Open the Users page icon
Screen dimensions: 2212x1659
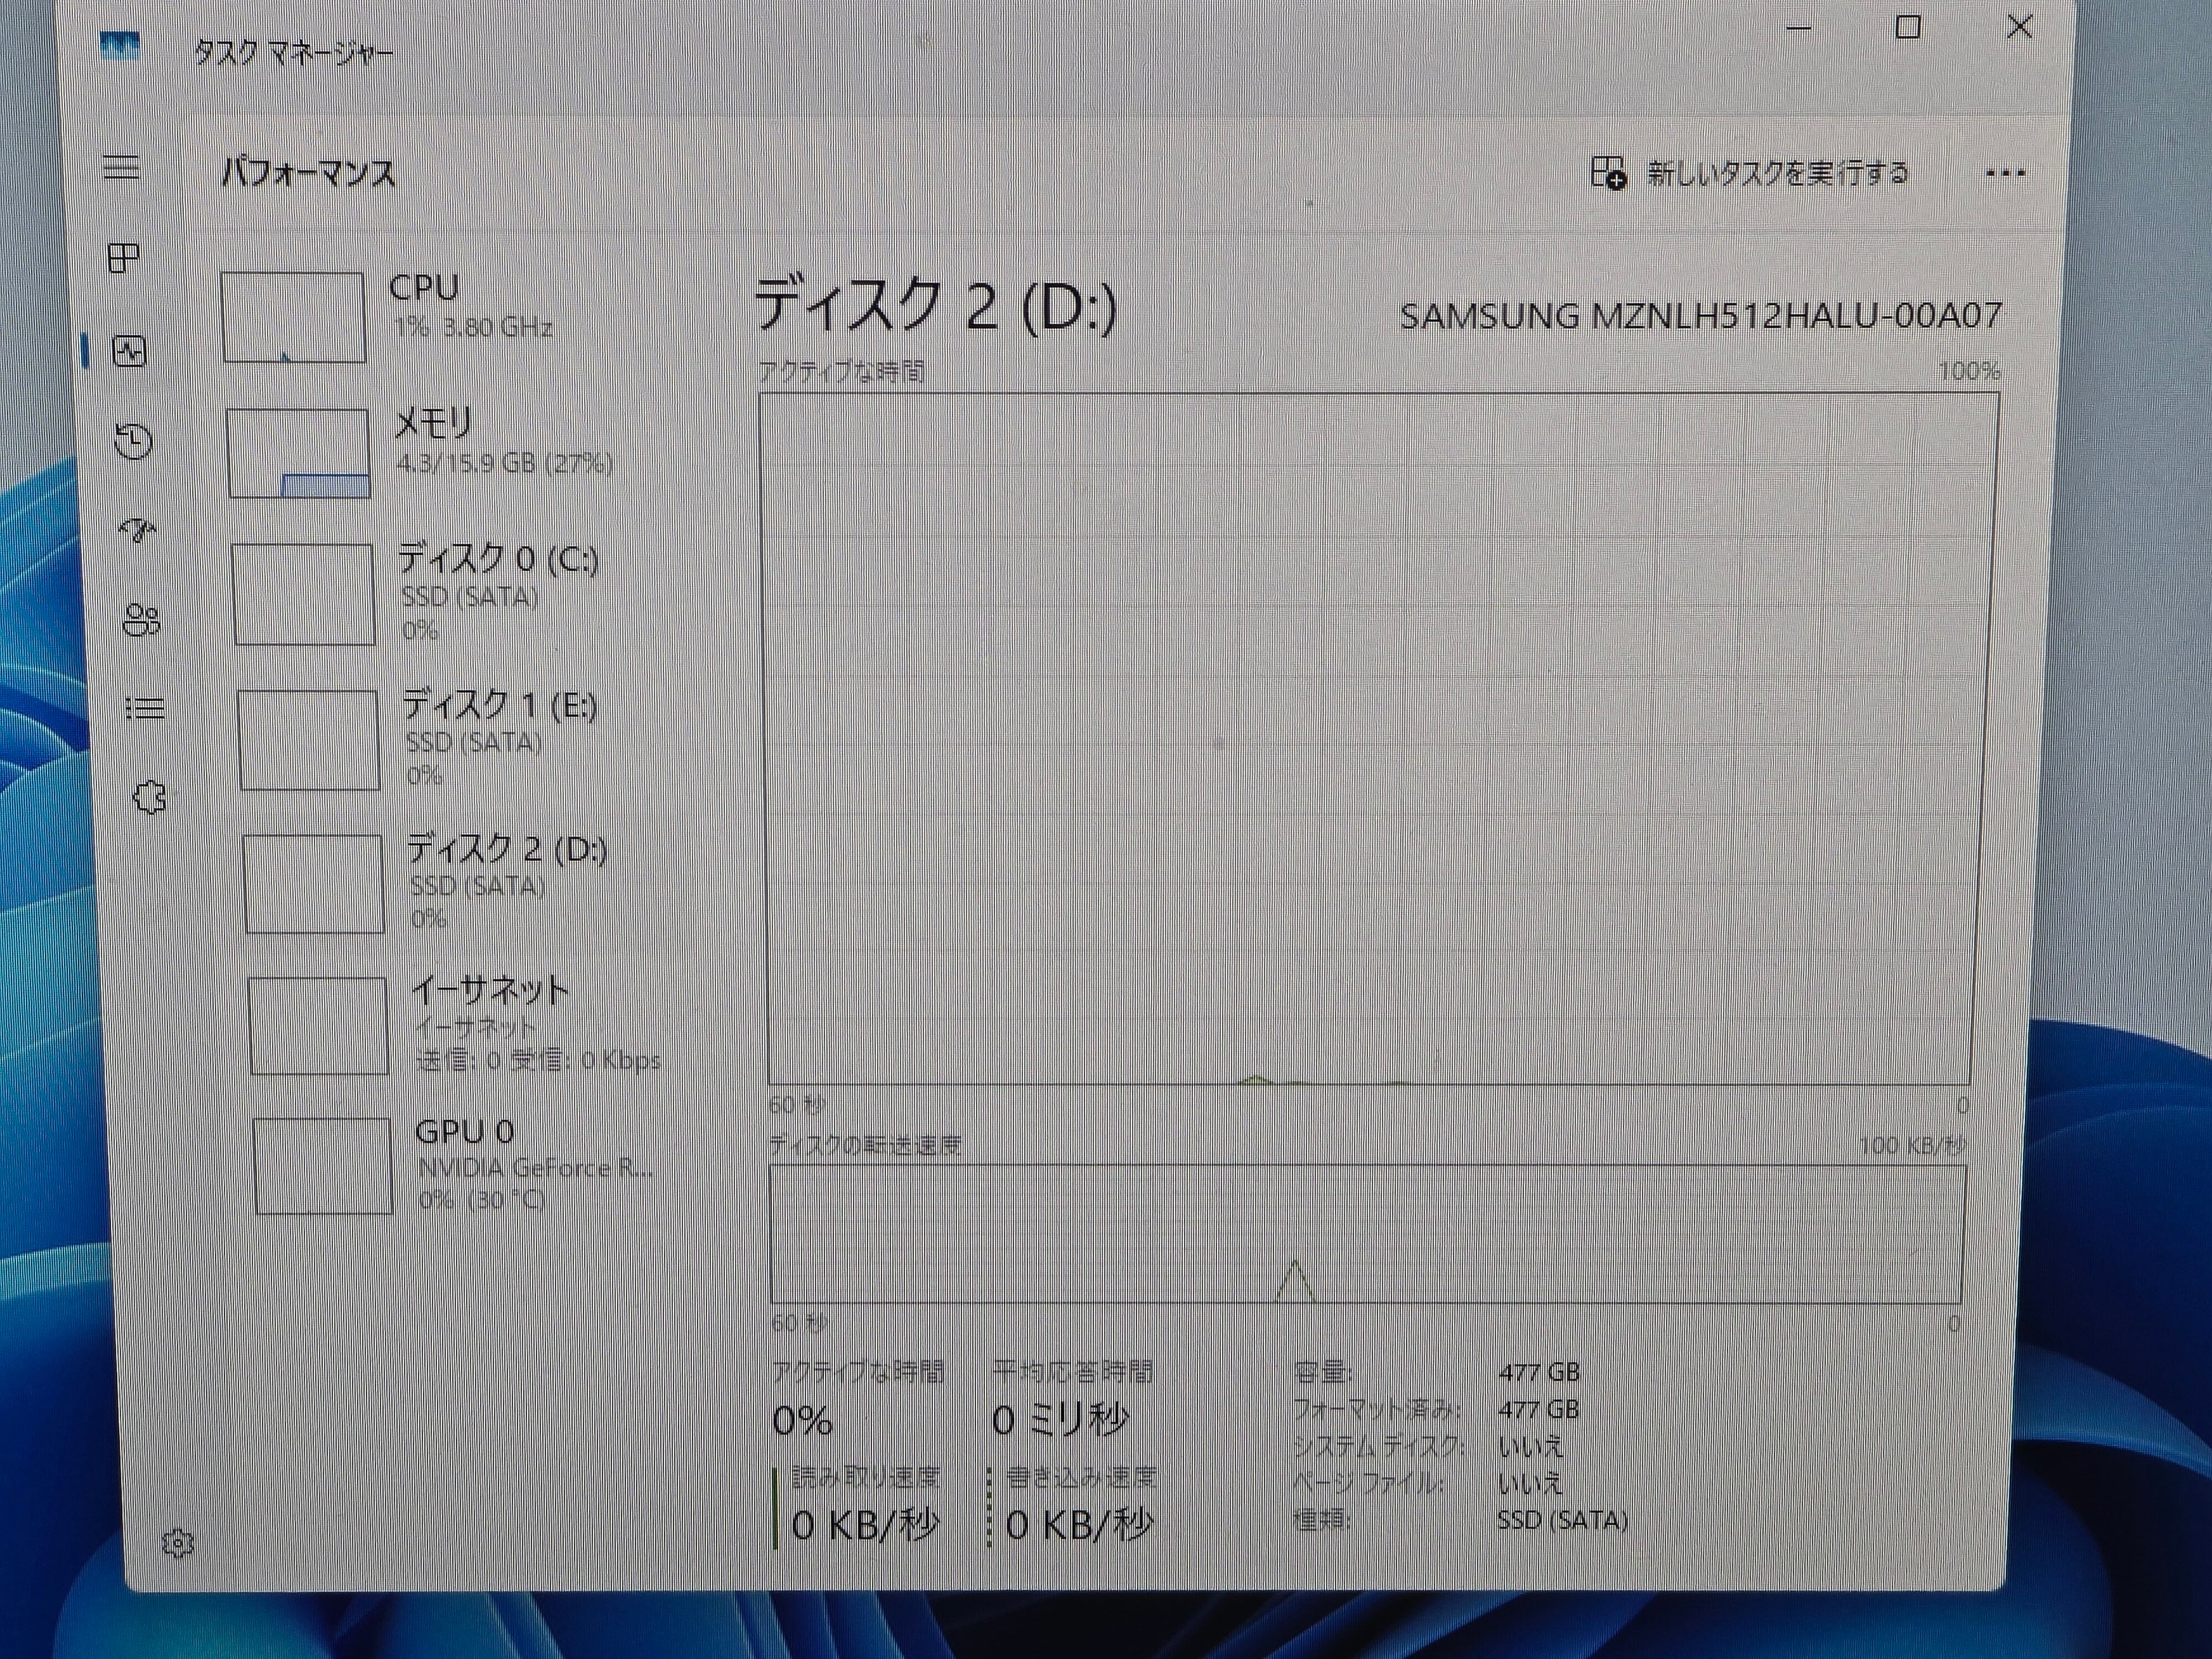click(141, 620)
